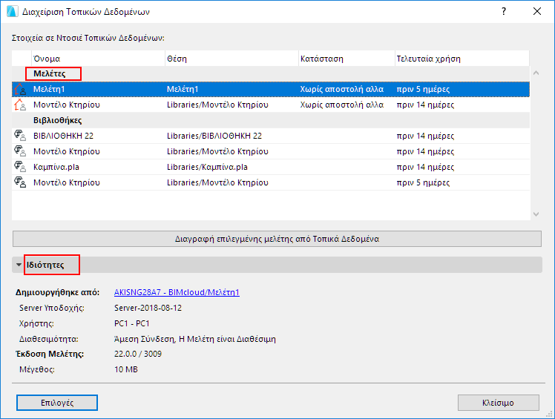
Task: Select the Μελέτη1 name cell
Action: tap(49, 89)
